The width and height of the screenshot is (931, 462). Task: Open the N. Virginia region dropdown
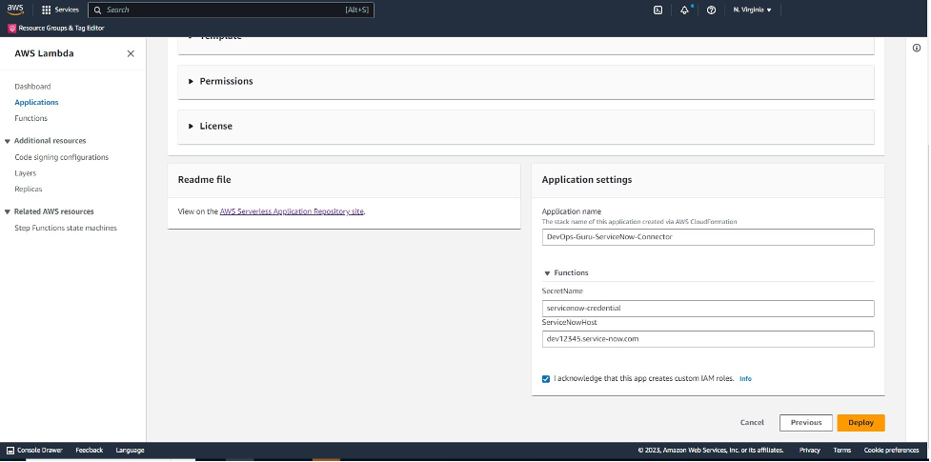pos(752,10)
